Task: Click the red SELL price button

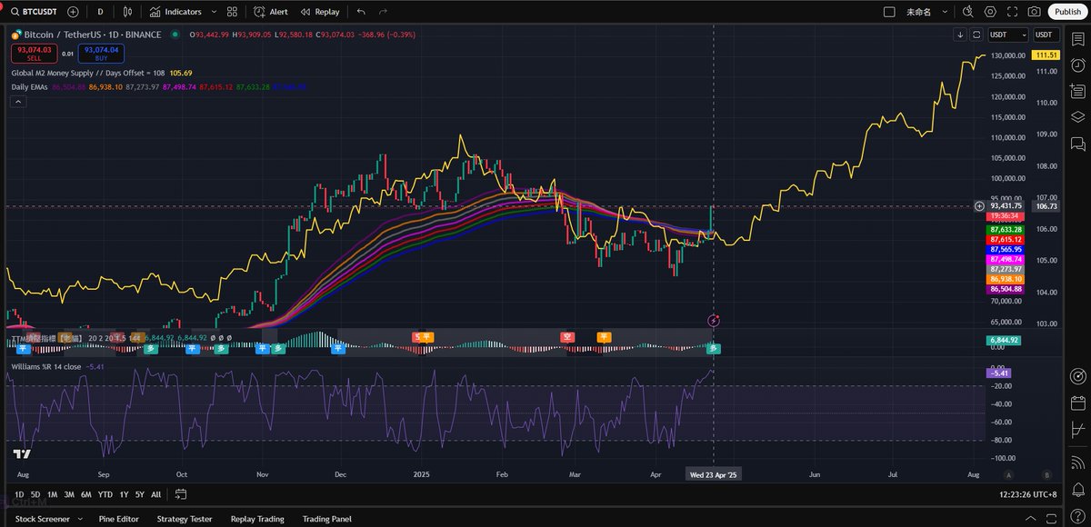Action: tap(35, 54)
